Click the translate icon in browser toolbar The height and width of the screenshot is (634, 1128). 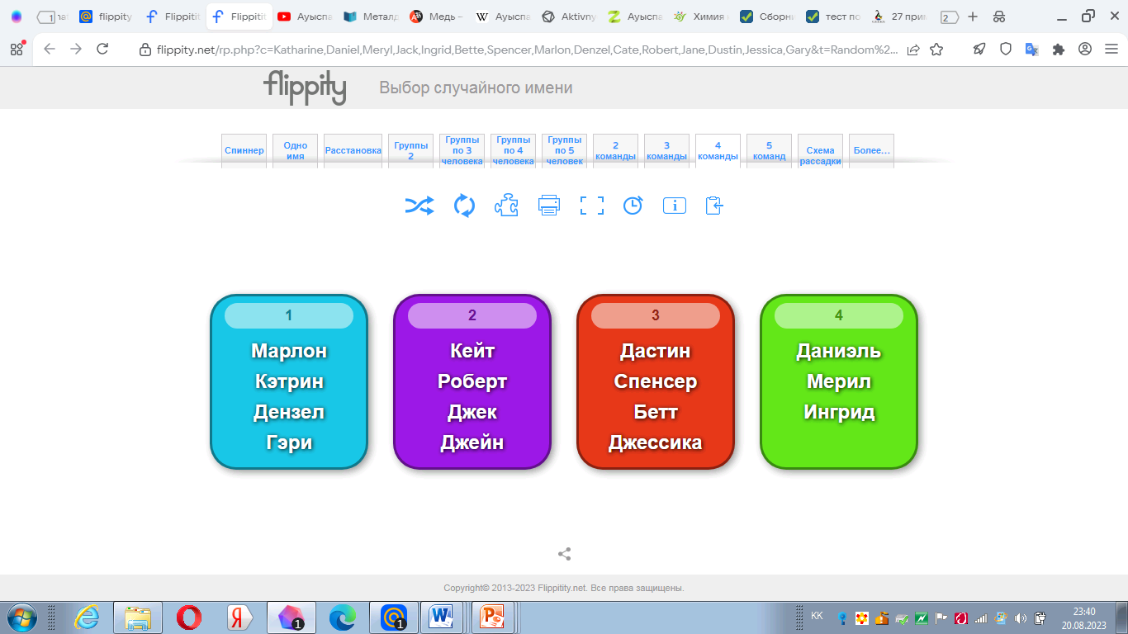point(1031,50)
